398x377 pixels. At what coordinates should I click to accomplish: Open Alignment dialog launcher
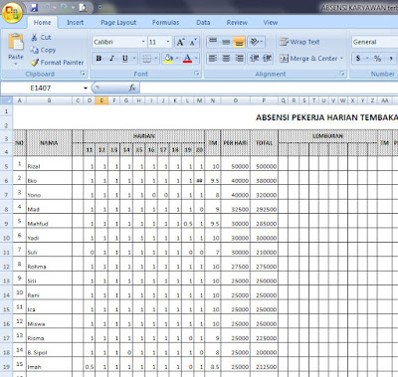click(342, 74)
